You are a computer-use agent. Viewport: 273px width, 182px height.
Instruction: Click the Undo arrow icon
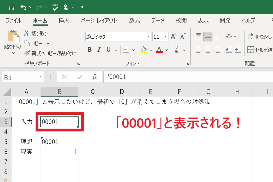click(x=24, y=7)
